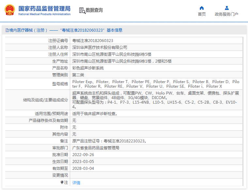Click the 注册人名称 row label

(58, 47)
